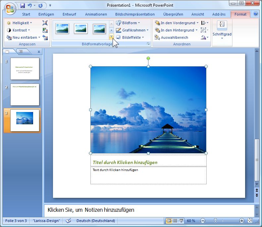Open the align objects dropdown
The height and width of the screenshot is (227, 262).
(205, 23)
